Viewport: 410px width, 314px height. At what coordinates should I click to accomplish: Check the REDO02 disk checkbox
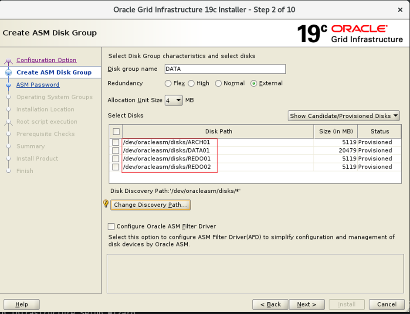tap(115, 167)
